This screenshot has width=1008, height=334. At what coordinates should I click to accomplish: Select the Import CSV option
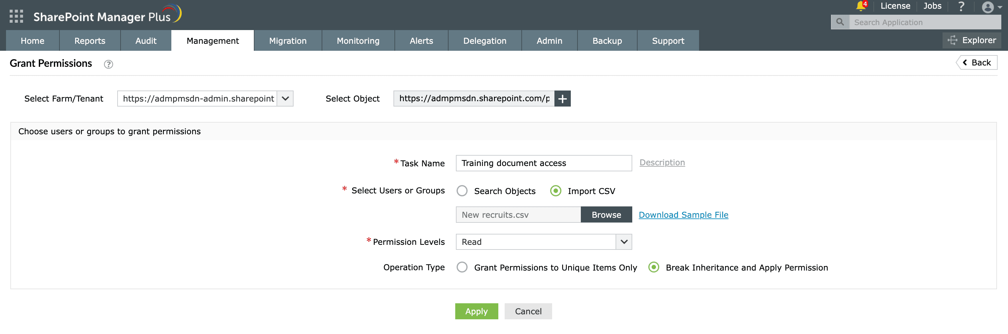[556, 191]
